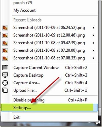Viewport: 102px width, 127px height.
Task: Click the puush system tray arrow icon
Action: tap(98, 122)
